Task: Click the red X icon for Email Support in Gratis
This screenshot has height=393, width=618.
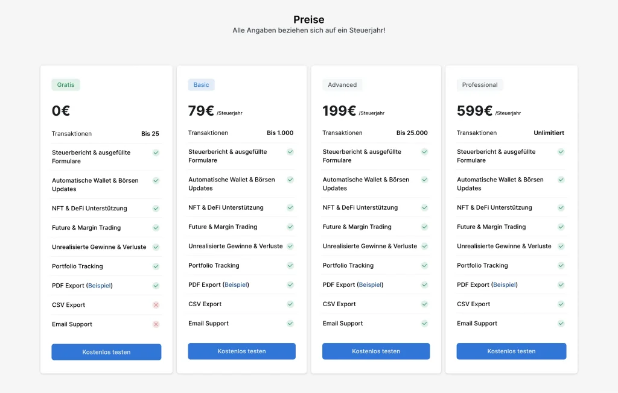Action: click(156, 324)
